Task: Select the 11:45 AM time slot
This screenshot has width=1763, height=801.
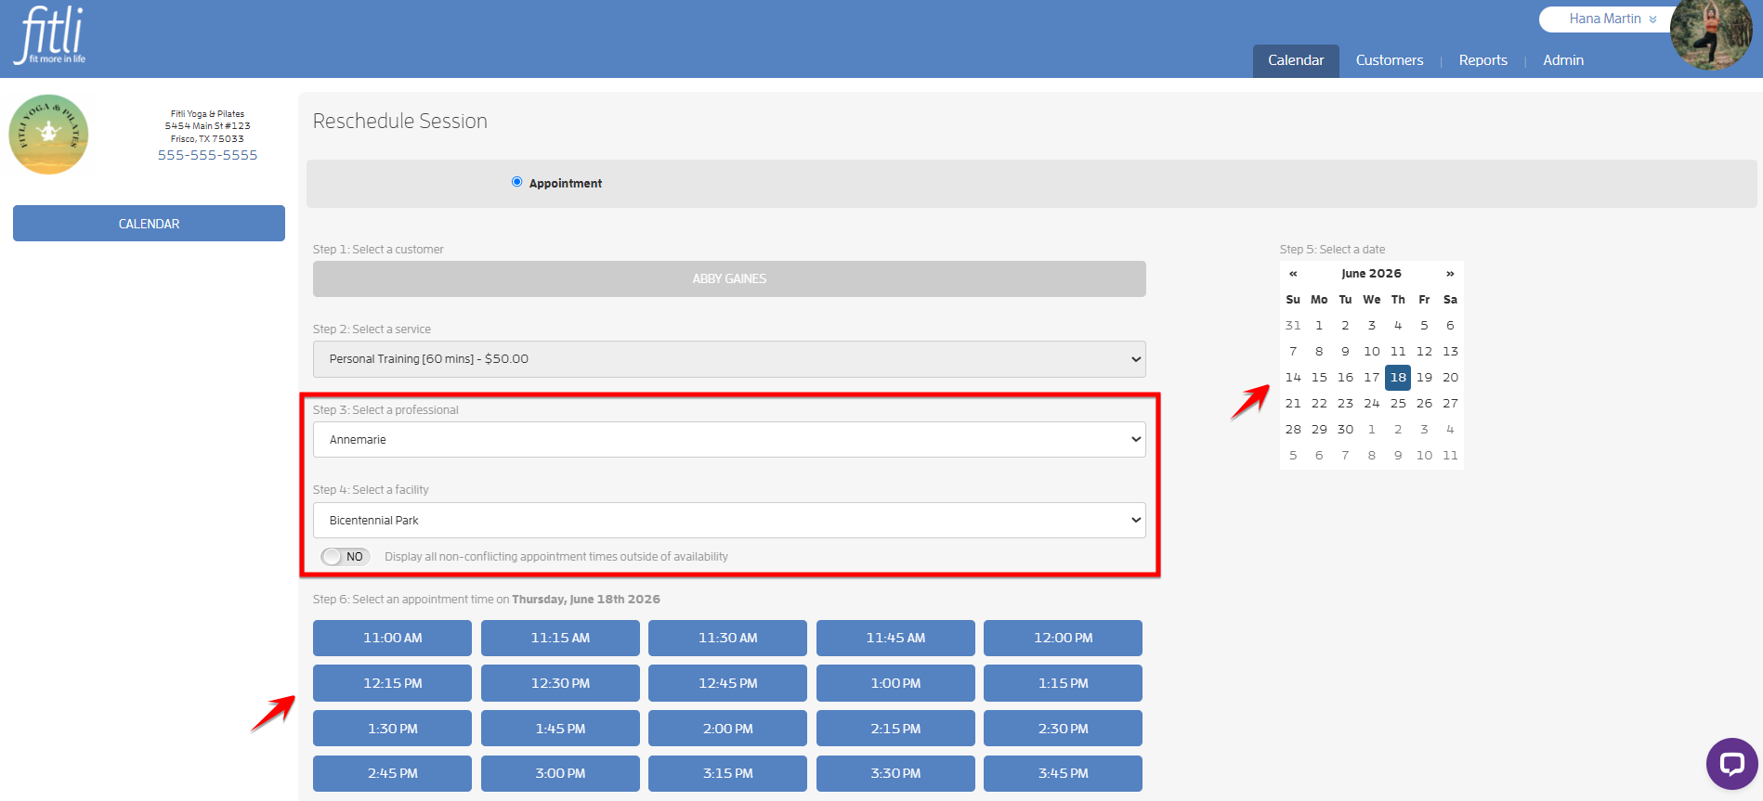Action: pos(895,638)
